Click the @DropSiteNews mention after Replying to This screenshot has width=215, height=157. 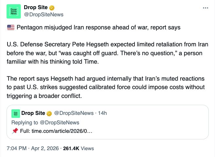coord(60,122)
